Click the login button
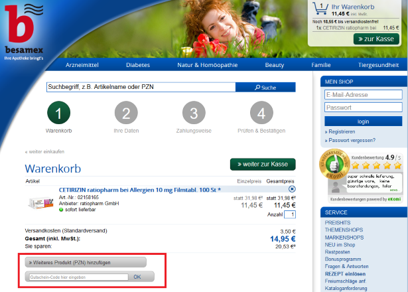The width and height of the screenshot is (408, 292). (364, 121)
